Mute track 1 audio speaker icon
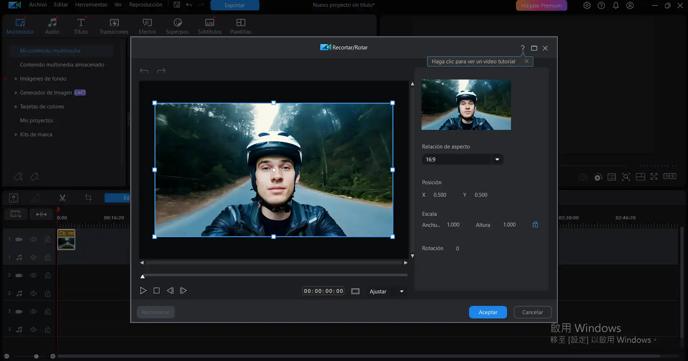The image size is (688, 361). [33, 257]
